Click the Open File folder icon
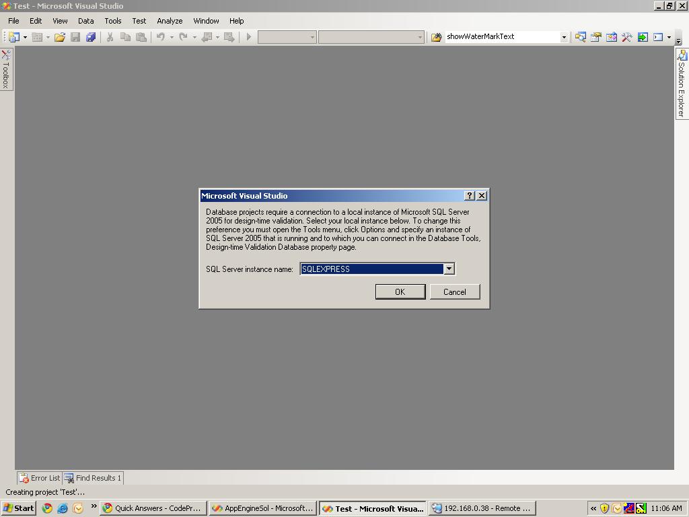Viewport: 689px width, 517px height. [x=60, y=38]
